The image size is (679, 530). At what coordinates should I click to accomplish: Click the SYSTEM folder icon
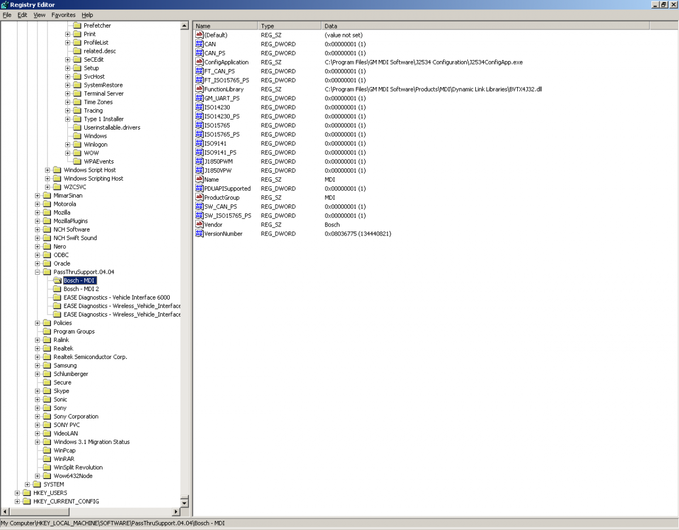[x=37, y=484]
